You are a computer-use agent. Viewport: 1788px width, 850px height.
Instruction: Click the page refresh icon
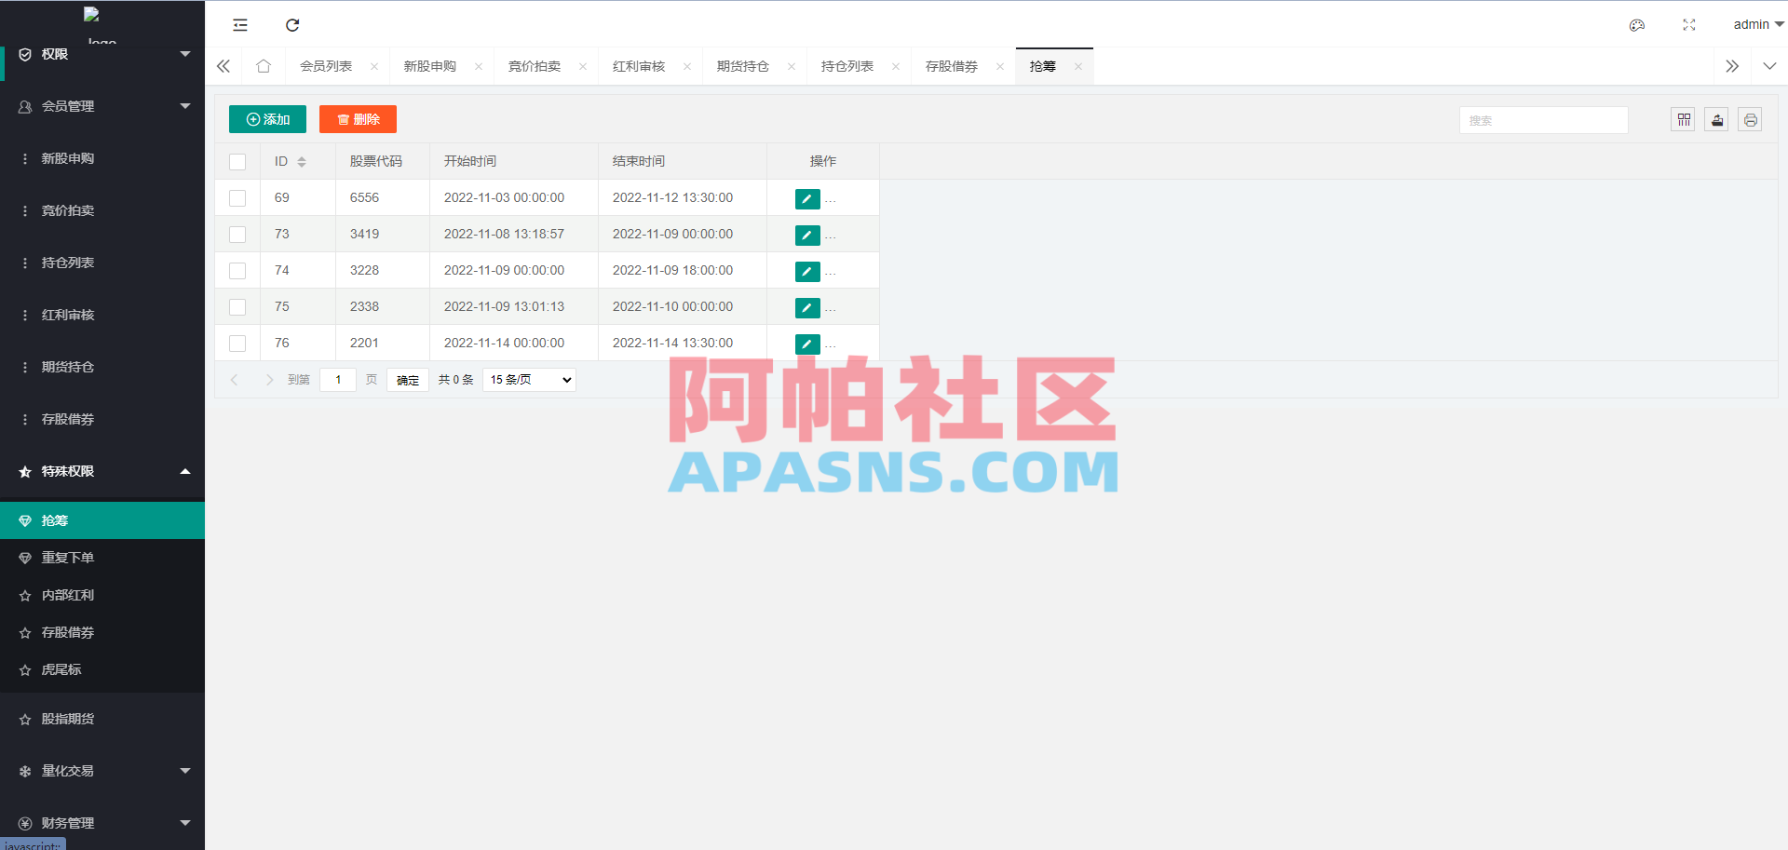[x=292, y=25]
